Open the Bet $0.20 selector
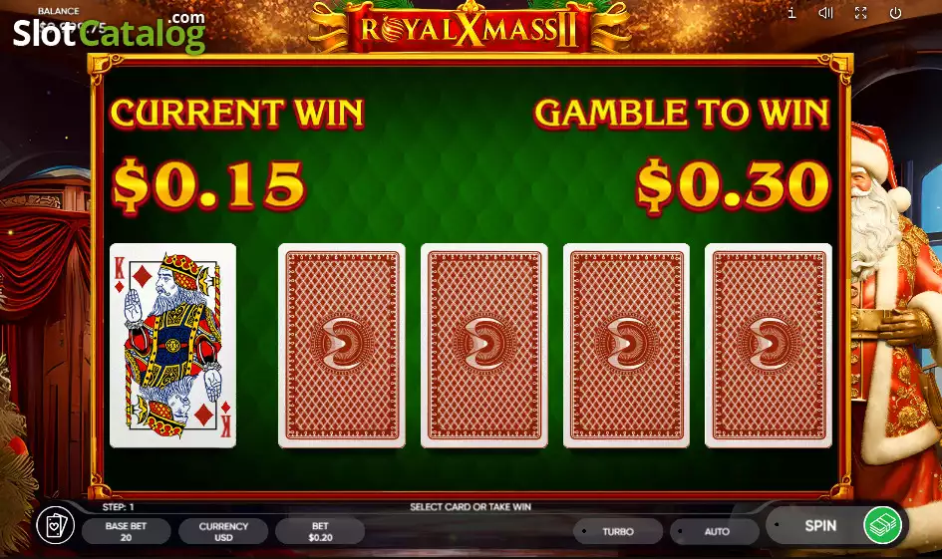The width and height of the screenshot is (942, 559). pyautogui.click(x=320, y=531)
